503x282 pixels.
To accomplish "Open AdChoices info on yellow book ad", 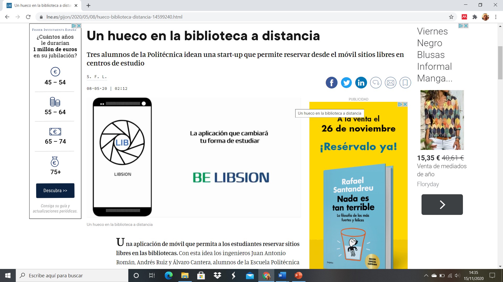I will pos(400,104).
